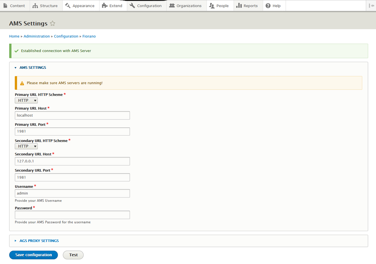Click the toolbar orientation toggle icon
Image resolution: width=376 pixels, height=264 pixels.
click(x=371, y=6)
